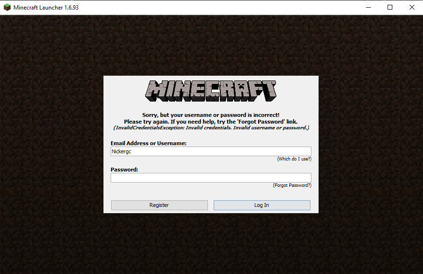Viewport: 423px width, 274px height.
Task: Click the 'username or password is incorrect' message
Action: (x=211, y=115)
